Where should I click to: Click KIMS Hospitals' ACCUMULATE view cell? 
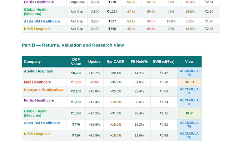[x=189, y=136]
